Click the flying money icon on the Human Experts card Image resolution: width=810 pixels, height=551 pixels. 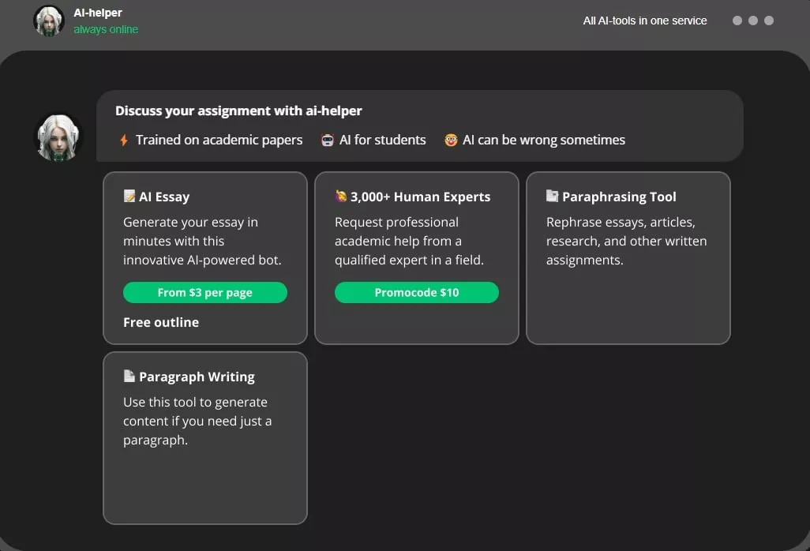[x=341, y=196]
